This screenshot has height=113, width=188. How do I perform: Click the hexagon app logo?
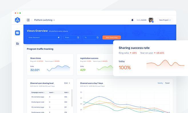tap(17, 20)
